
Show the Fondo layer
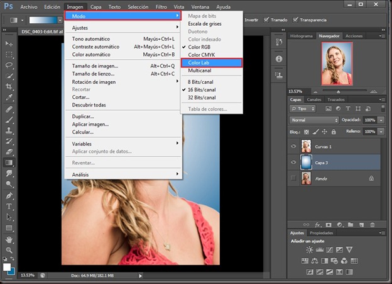[293, 178]
